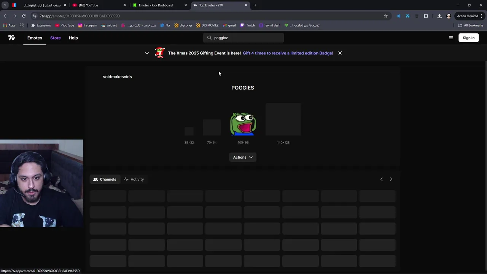Click the browser back arrow
This screenshot has width=487, height=274.
5,16
